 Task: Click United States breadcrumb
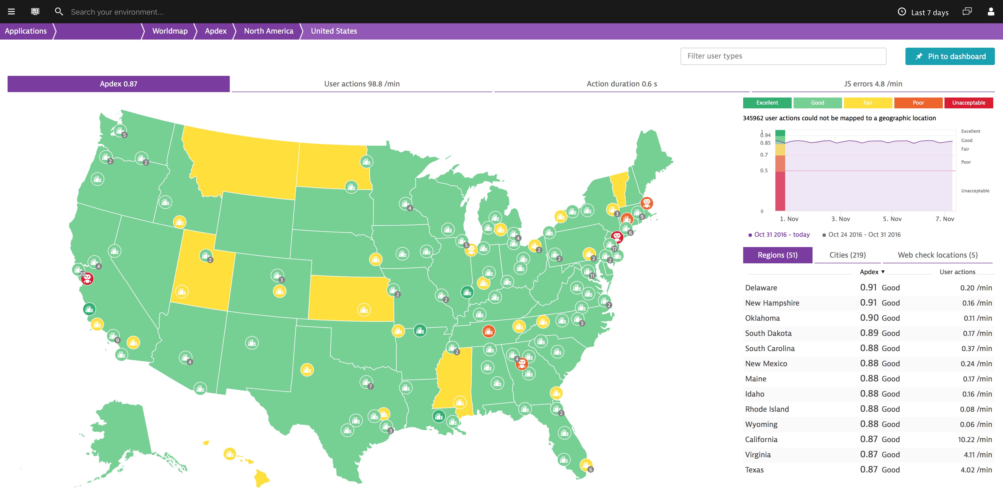pos(334,31)
